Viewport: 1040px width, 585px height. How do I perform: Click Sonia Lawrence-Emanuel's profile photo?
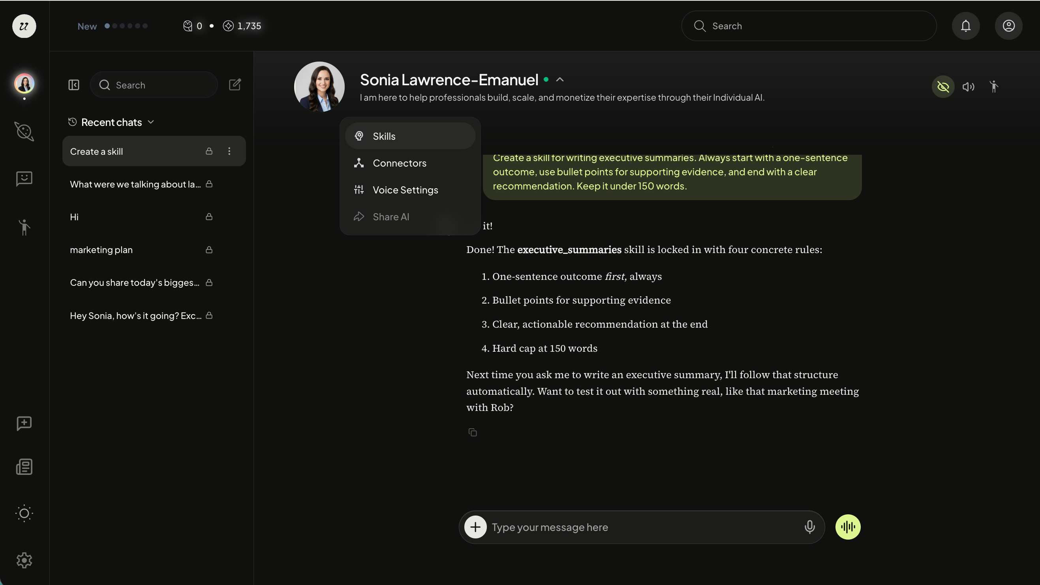[319, 87]
